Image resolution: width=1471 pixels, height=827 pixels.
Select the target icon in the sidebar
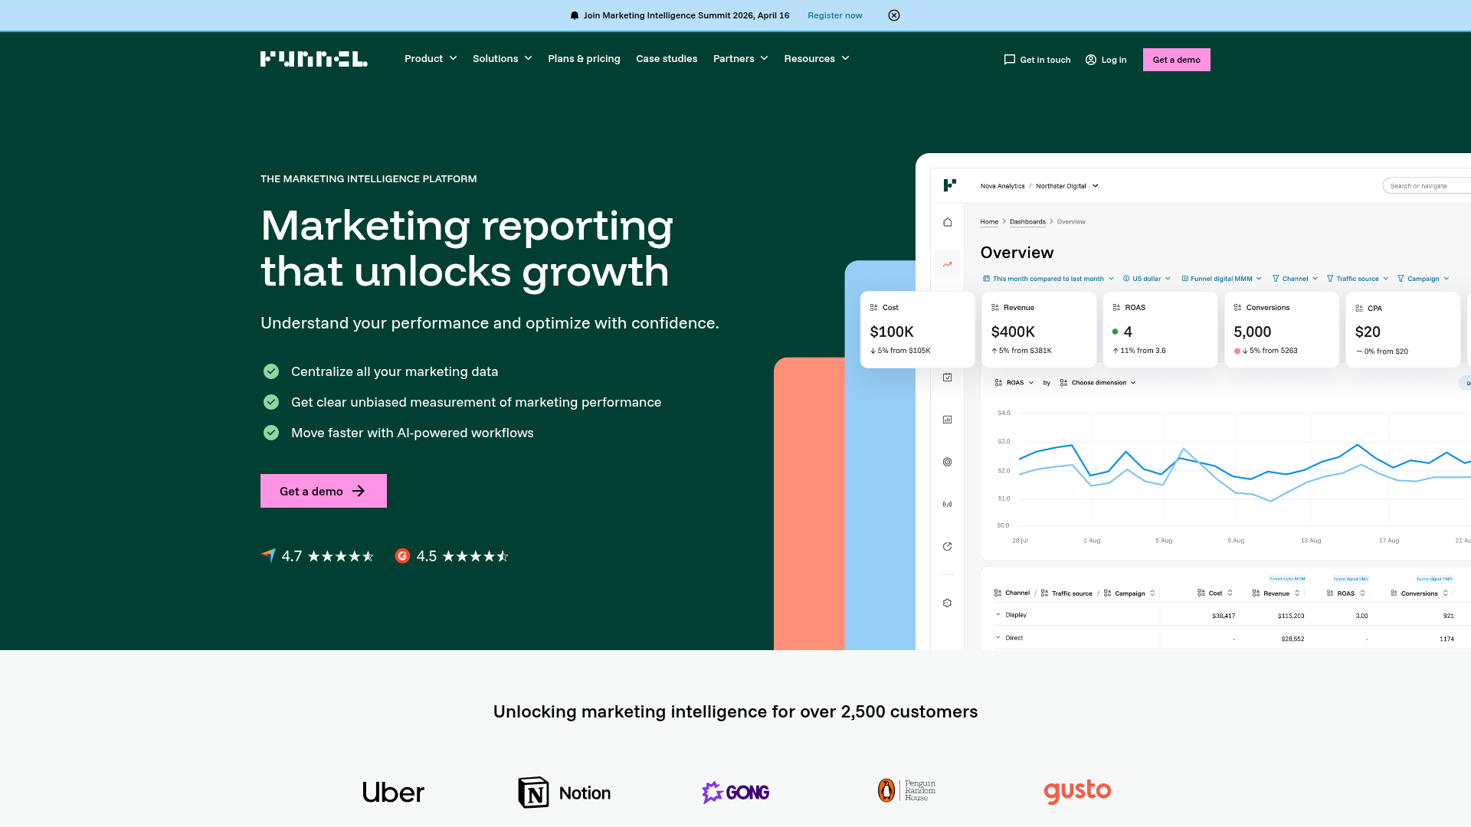pos(947,462)
